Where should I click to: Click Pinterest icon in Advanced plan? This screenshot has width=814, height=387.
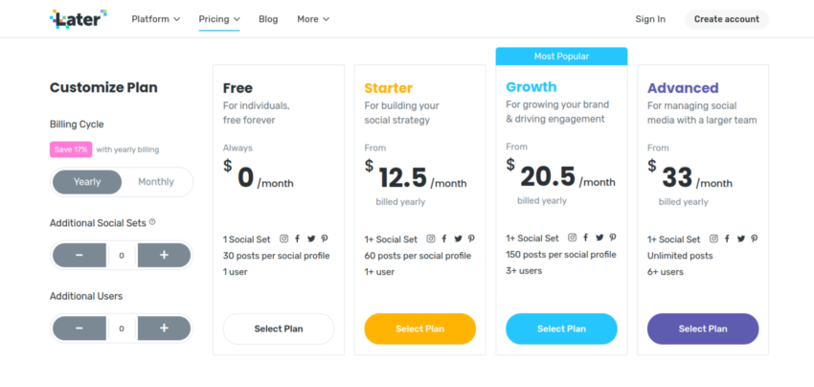[x=755, y=239]
